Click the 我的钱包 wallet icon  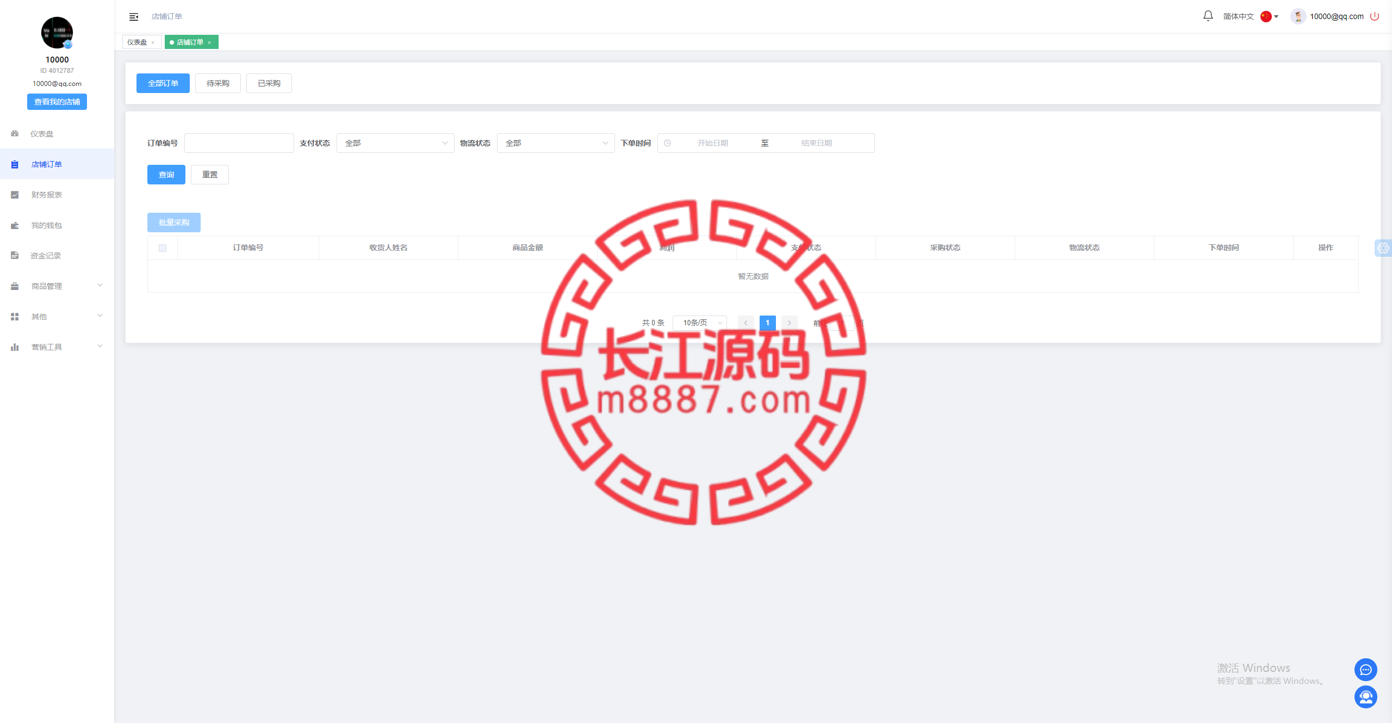pyautogui.click(x=15, y=225)
